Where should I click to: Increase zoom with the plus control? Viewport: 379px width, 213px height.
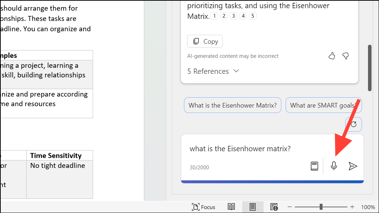(x=352, y=207)
